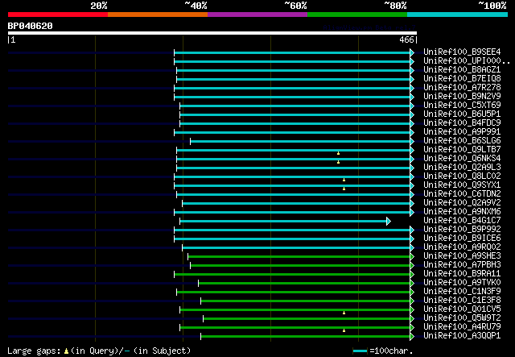
Task: Click the UniRef100_C5XT69 hit label
Action: [462, 106]
